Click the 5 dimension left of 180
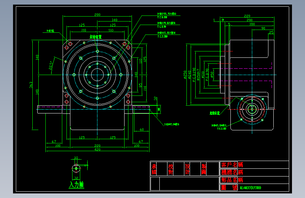 (229, 24)
